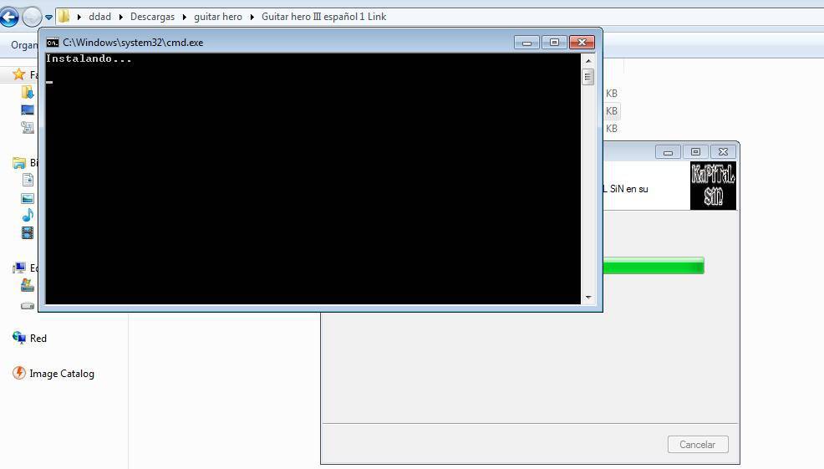Click the folder icon in address bar
This screenshot has height=469, width=824.
[64, 16]
